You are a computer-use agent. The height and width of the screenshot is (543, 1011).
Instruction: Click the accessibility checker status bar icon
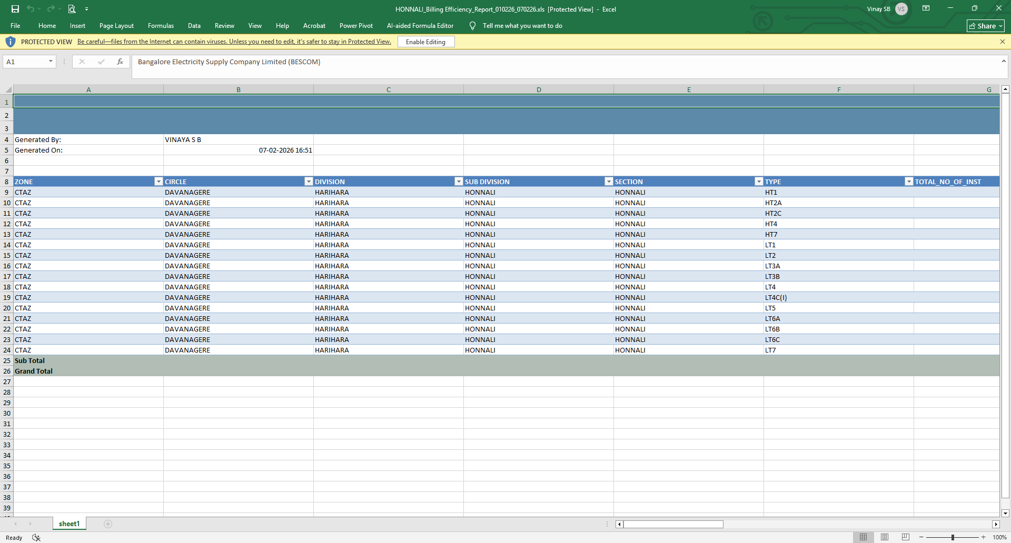point(36,538)
